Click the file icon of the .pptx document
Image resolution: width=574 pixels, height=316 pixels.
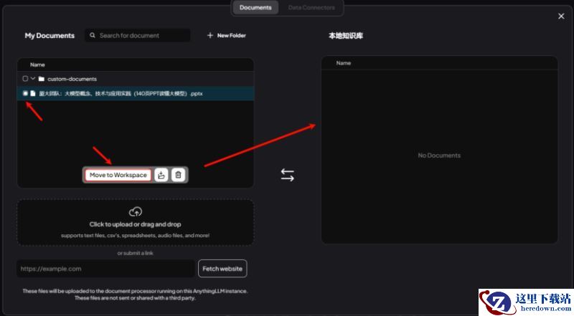[33, 93]
